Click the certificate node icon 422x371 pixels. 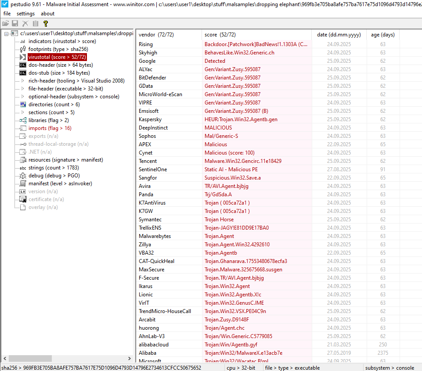23,199
